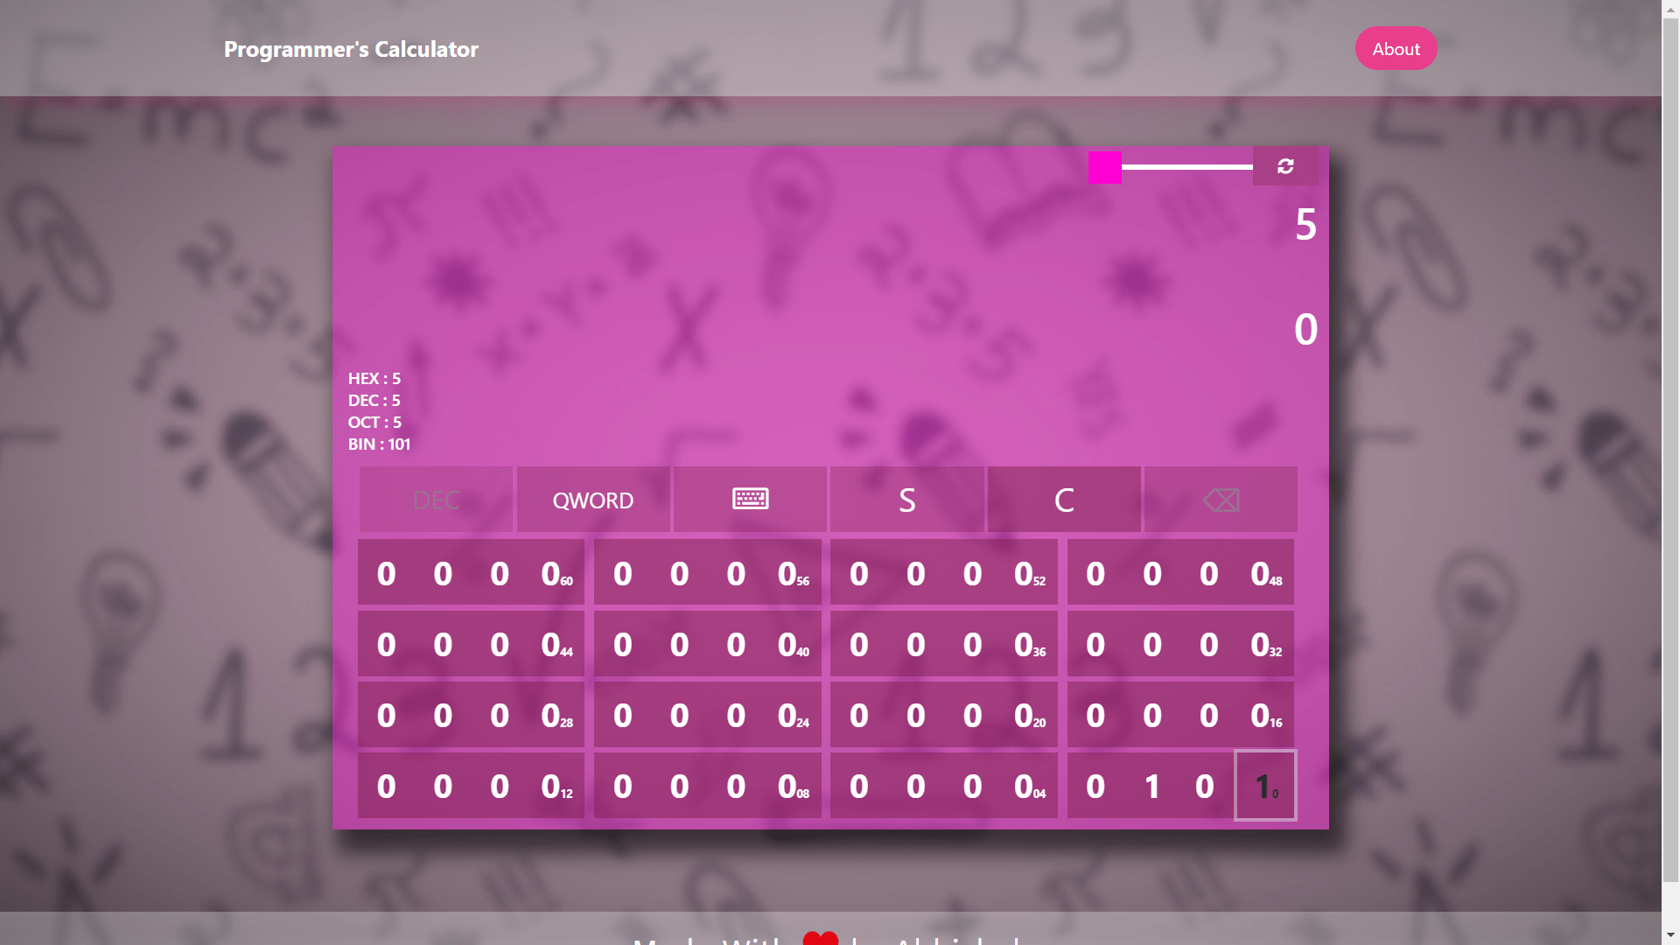The width and height of the screenshot is (1680, 945).
Task: Click the refresh theme icon
Action: pyautogui.click(x=1284, y=166)
